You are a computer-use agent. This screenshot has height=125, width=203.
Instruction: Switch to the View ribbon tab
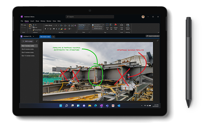click(54, 21)
